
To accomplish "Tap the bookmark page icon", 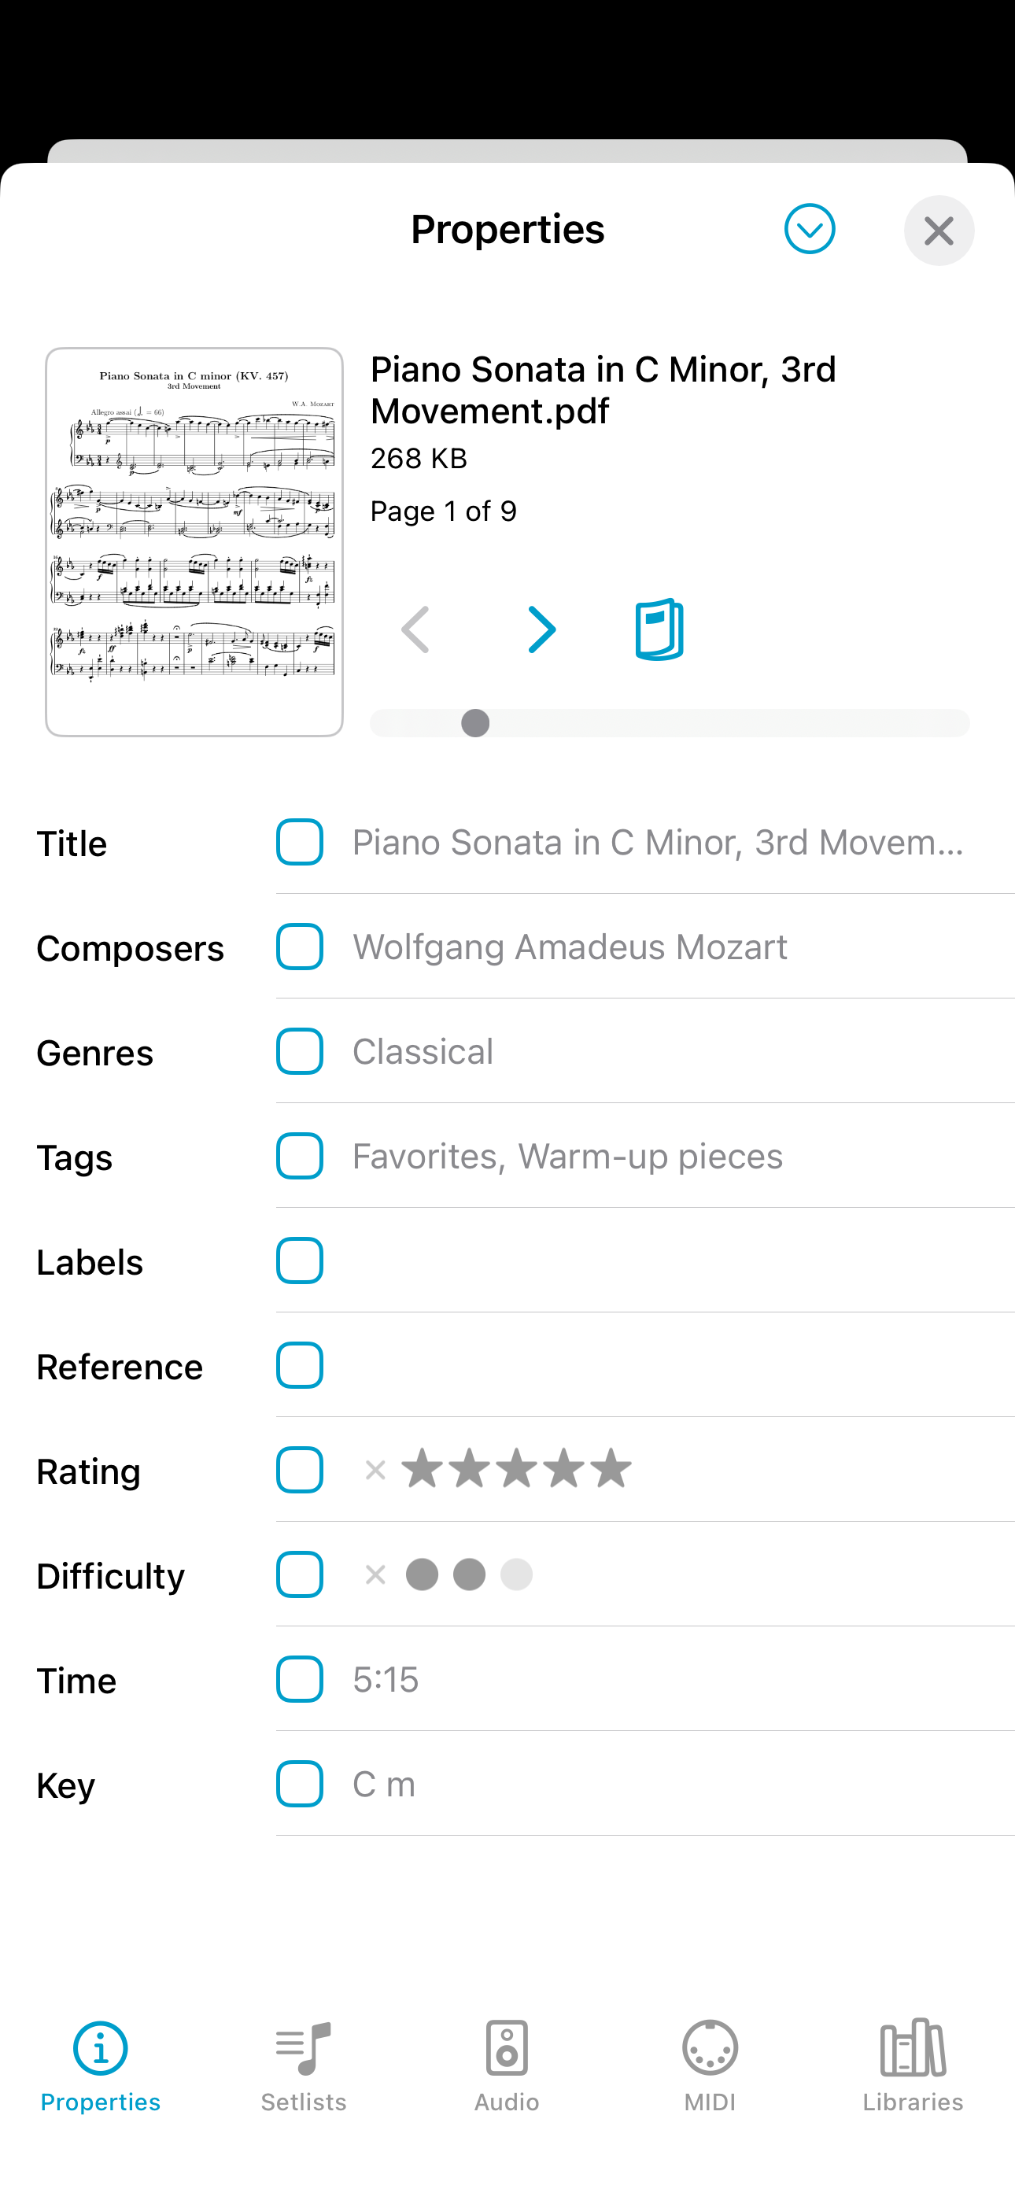I will pos(659,629).
